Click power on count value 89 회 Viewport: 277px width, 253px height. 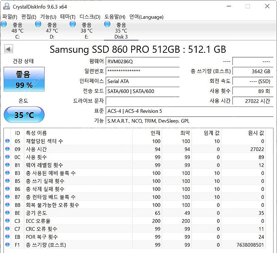(x=253, y=91)
